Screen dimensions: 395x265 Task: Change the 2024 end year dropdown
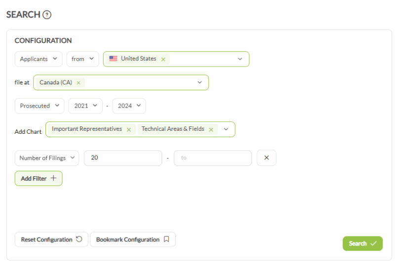point(129,106)
